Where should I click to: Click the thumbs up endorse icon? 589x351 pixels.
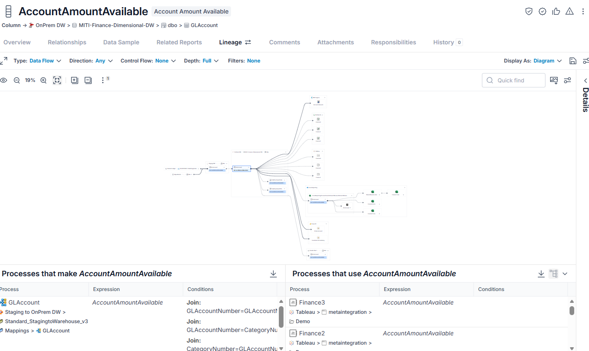coord(556,11)
